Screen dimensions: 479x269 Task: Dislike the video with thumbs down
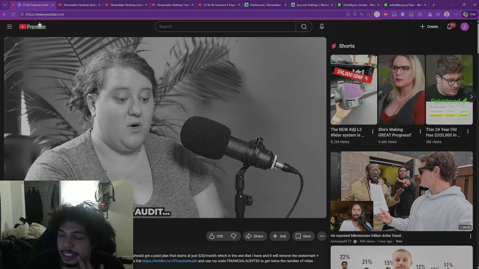(x=234, y=236)
